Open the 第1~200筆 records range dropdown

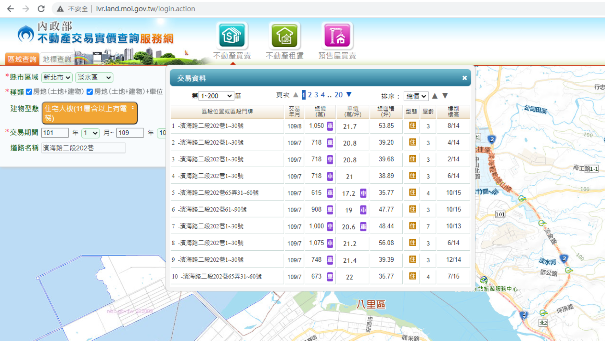click(216, 96)
